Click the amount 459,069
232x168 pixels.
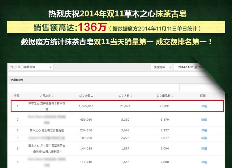pos(86,120)
